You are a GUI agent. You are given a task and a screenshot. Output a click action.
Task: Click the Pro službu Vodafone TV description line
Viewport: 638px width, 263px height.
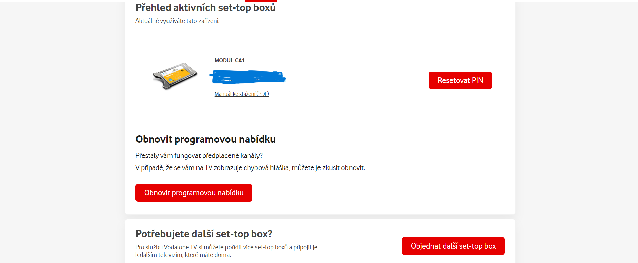[226, 247]
